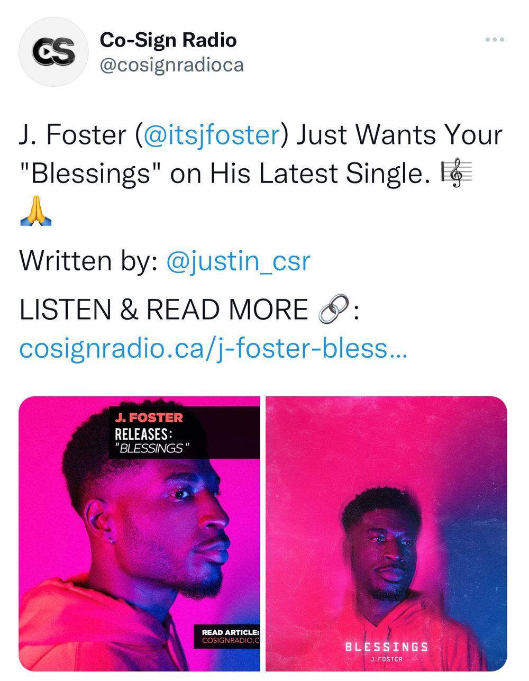This screenshot has width=529, height=681.
Task: Click the musical score emoji
Action: point(456,174)
